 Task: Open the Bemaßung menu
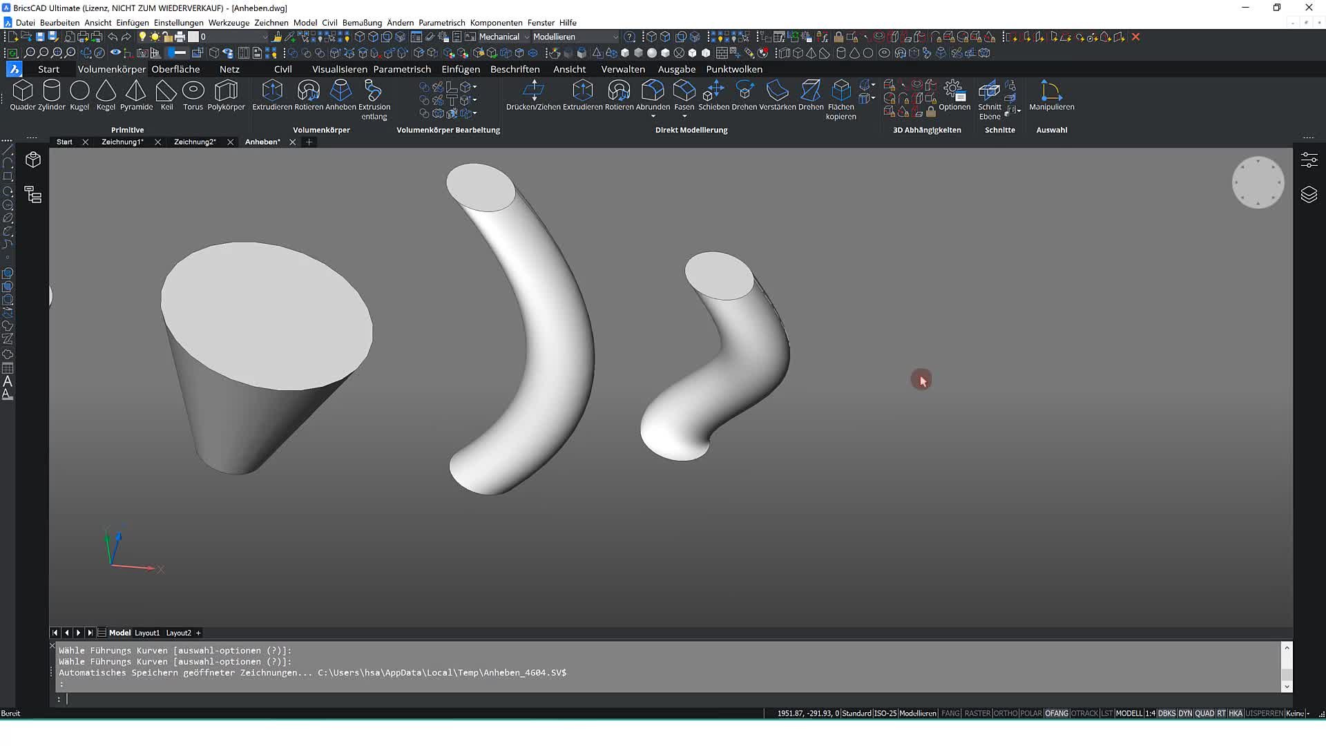362,23
